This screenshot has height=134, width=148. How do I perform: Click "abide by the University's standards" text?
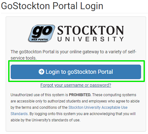tap(45, 120)
